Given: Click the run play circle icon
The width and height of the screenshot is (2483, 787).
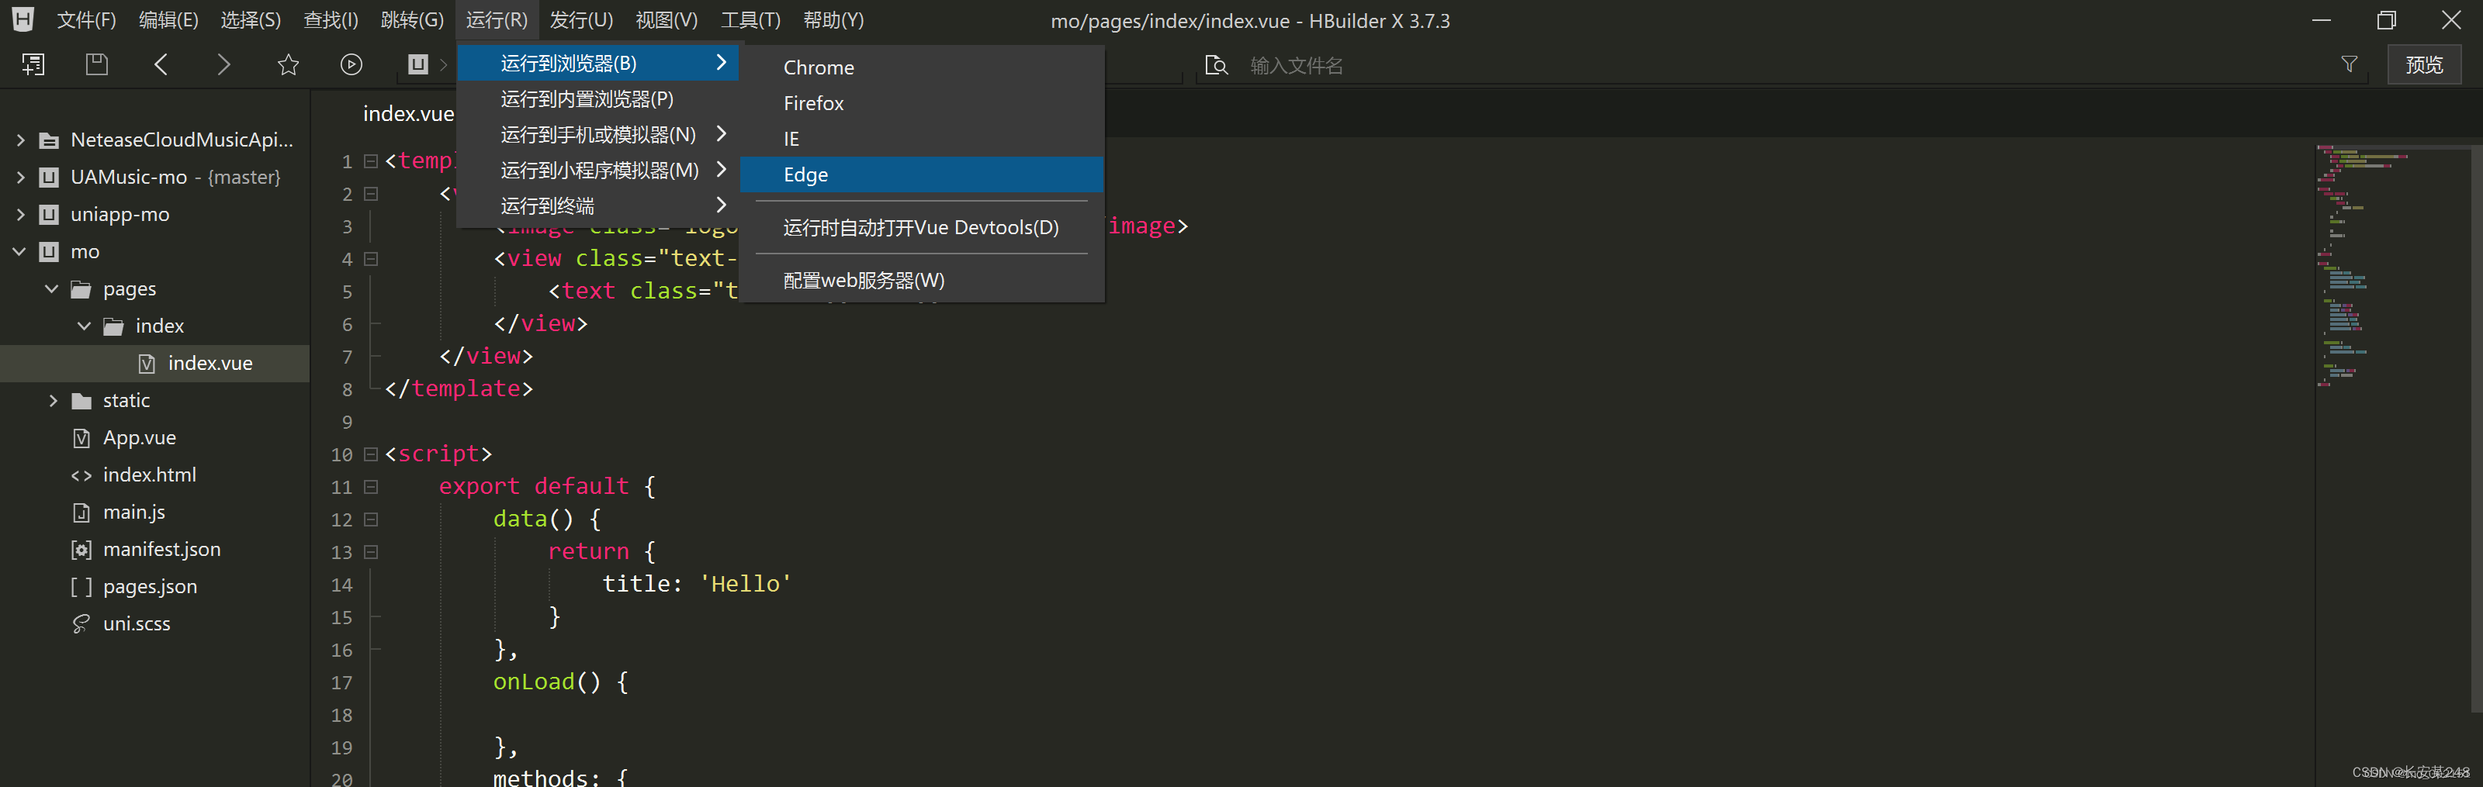Looking at the screenshot, I should point(351,64).
